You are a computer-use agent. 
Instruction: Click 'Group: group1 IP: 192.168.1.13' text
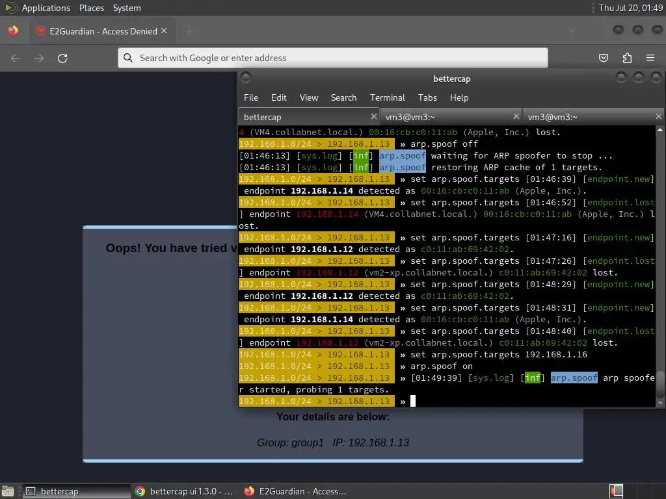tap(332, 442)
